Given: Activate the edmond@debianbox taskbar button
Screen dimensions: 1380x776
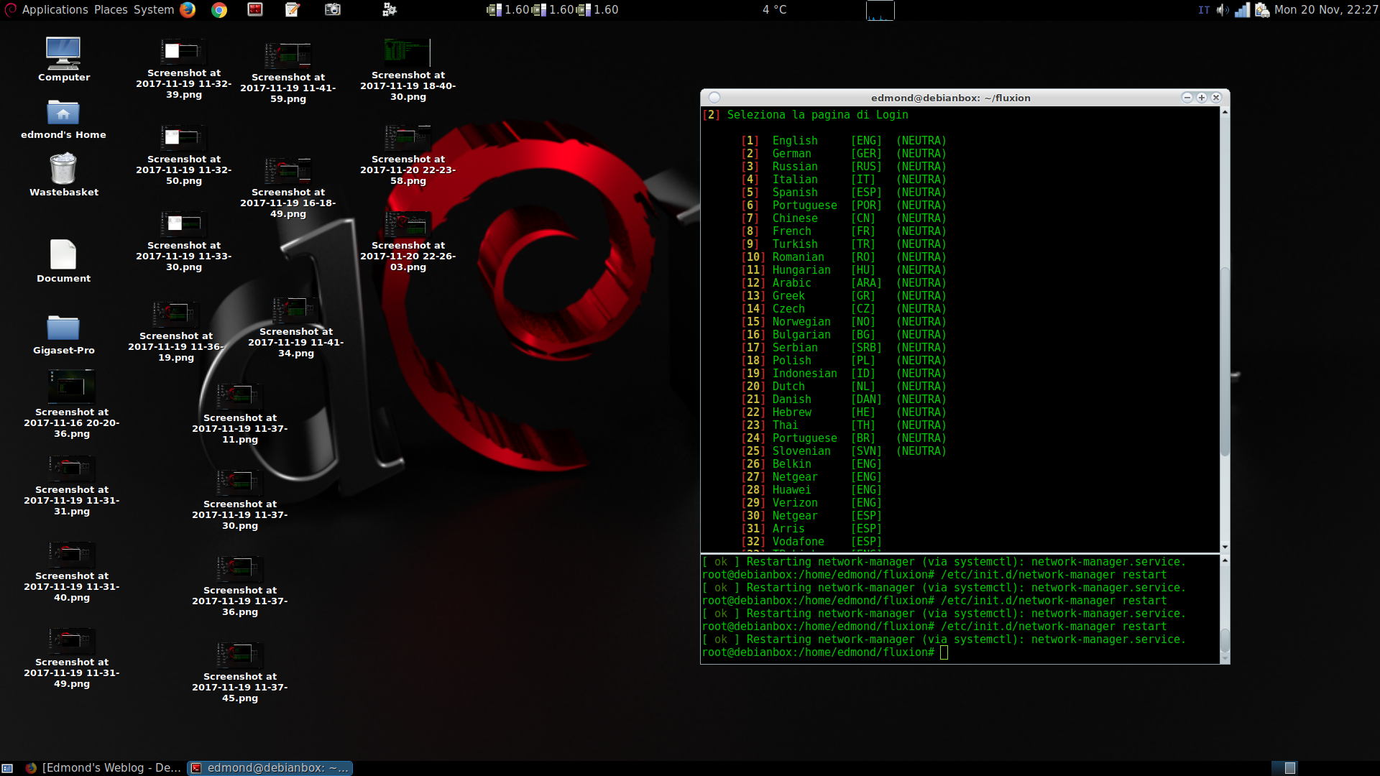Looking at the screenshot, I should click(270, 768).
